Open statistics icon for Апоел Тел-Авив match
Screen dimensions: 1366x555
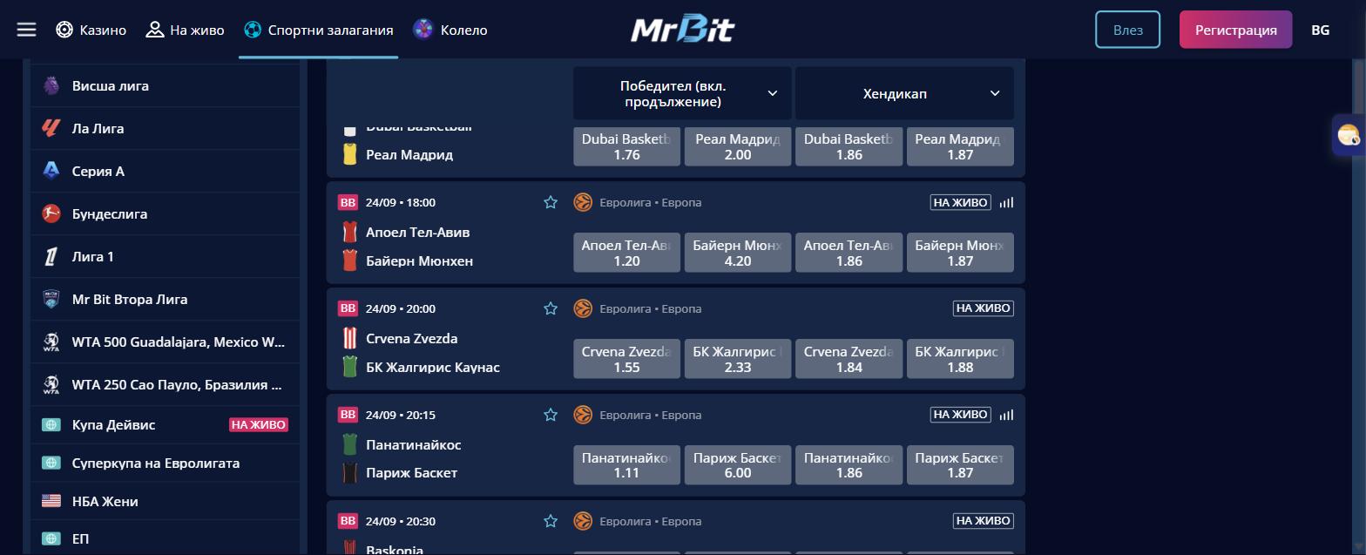pyautogui.click(x=1006, y=202)
